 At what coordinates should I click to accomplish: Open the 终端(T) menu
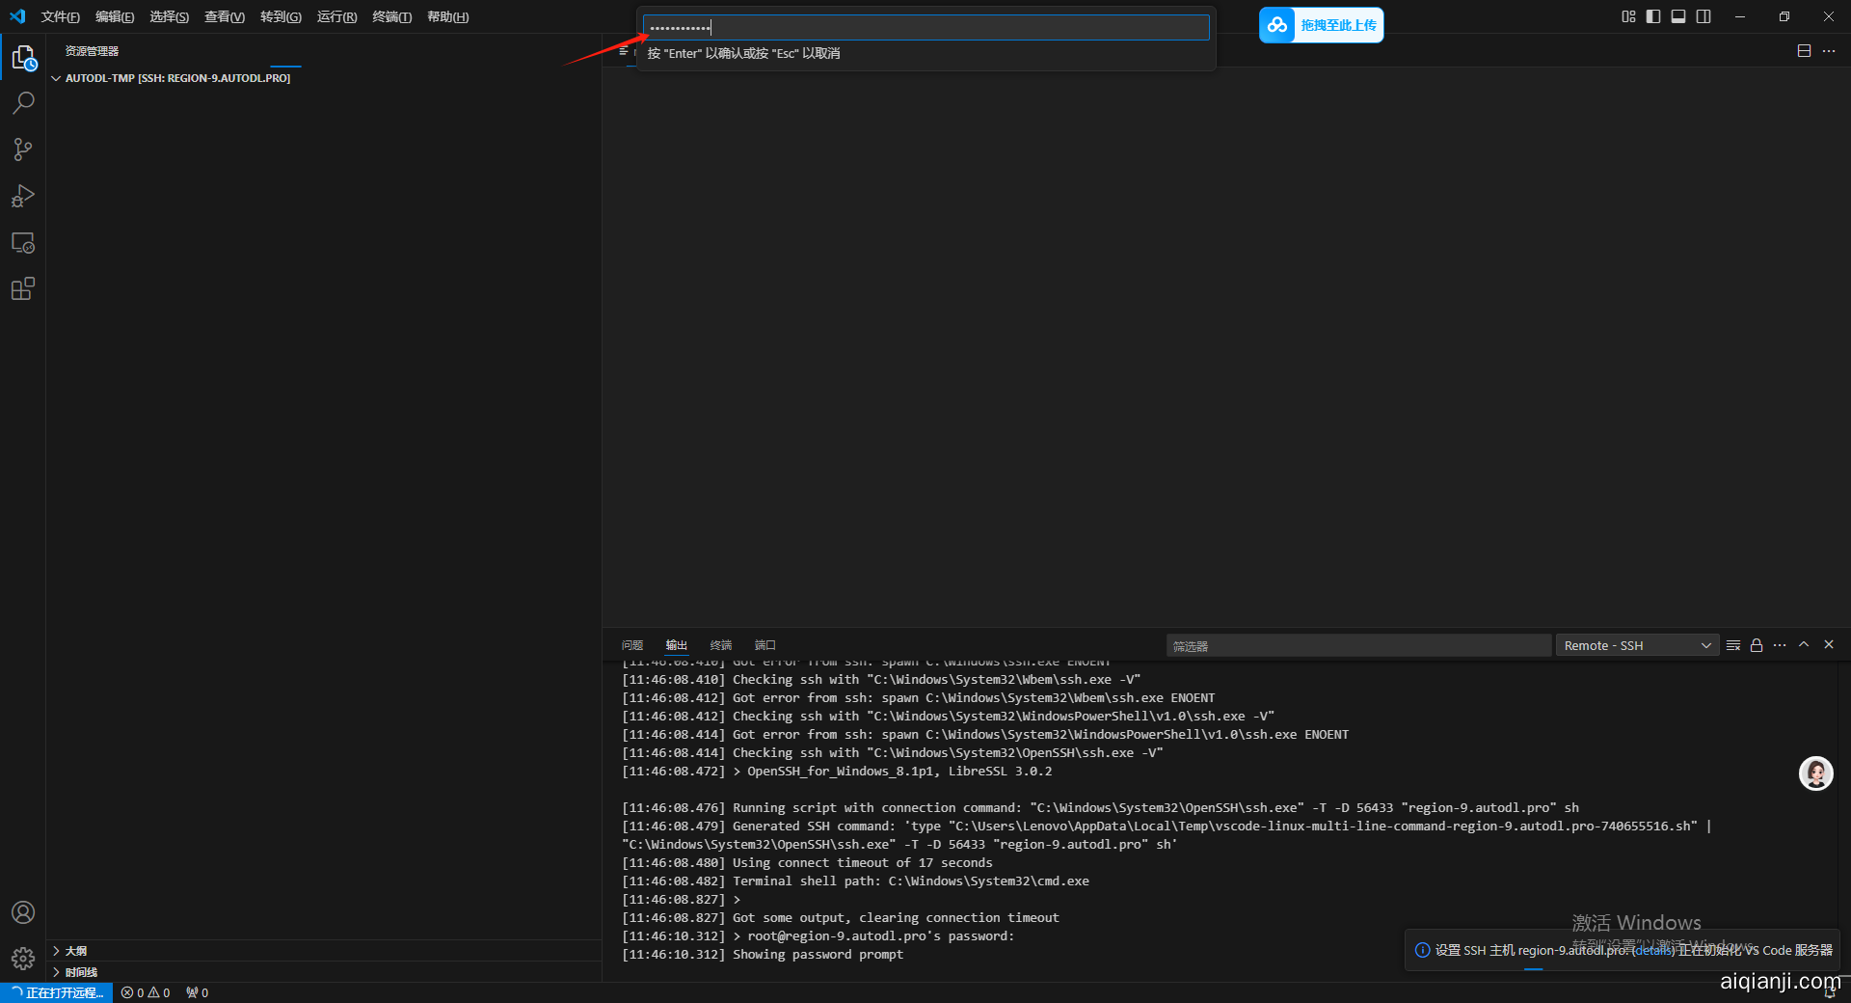(391, 16)
